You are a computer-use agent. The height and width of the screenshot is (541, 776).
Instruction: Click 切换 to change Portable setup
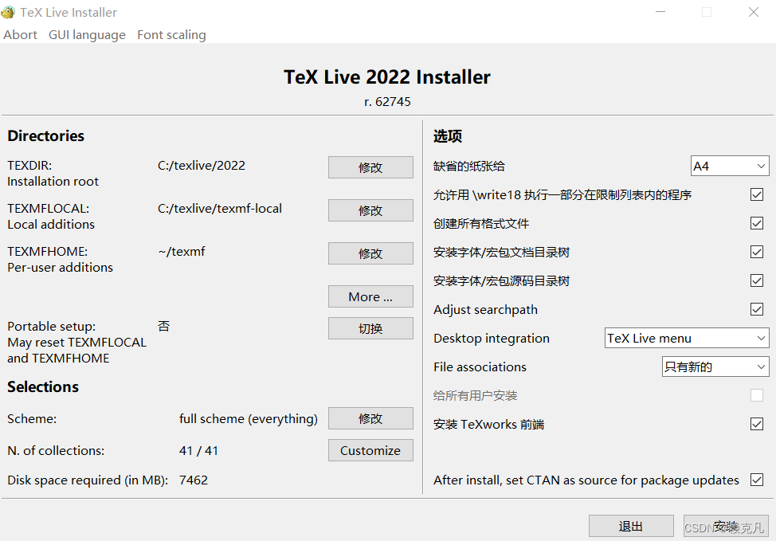[x=370, y=327]
